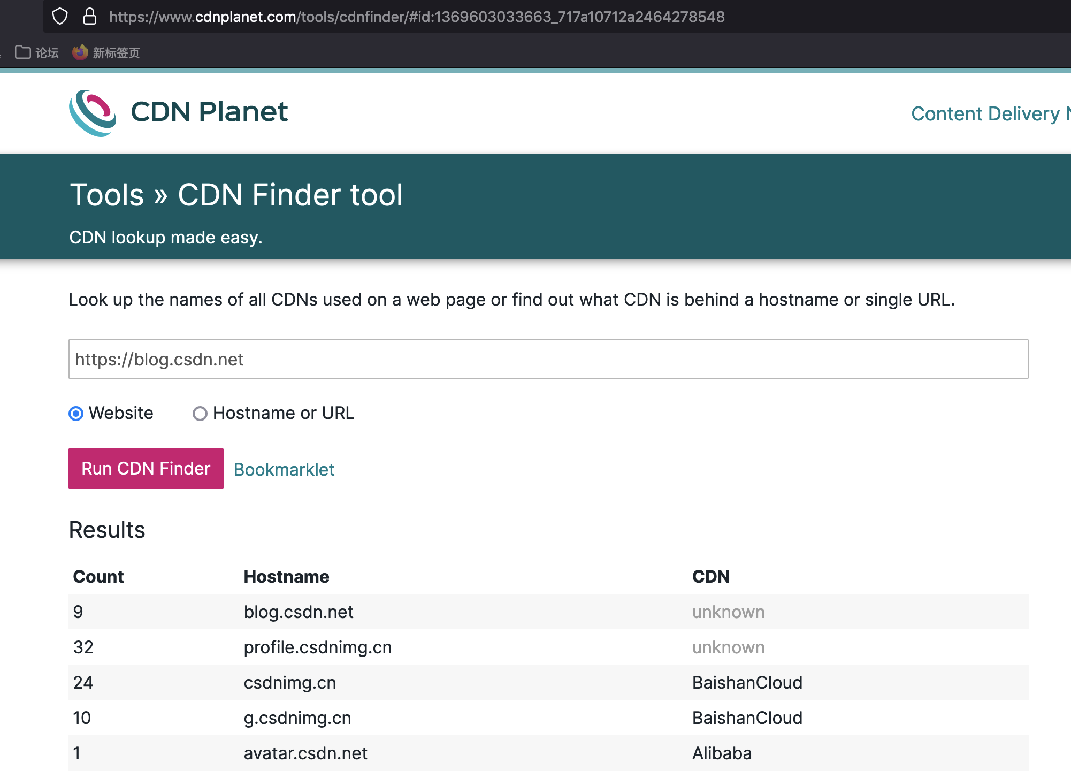The width and height of the screenshot is (1071, 778).
Task: Click the URL field containing https://blog.csdn.net
Action: coord(548,359)
